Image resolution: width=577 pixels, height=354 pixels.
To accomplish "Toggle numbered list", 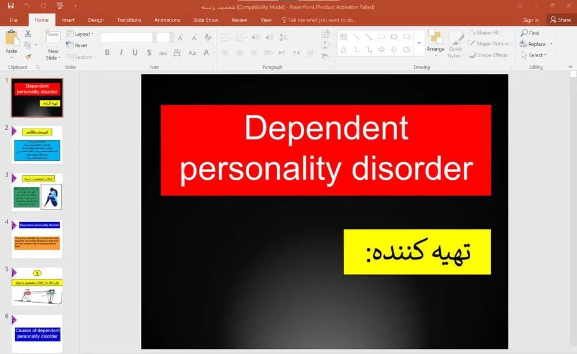I will (241, 37).
